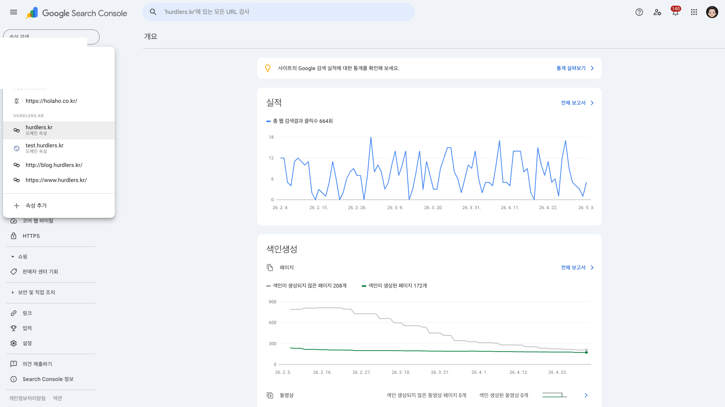Click 색인 생성된 동영상 0개 text
The image size is (725, 407).
coord(504,395)
